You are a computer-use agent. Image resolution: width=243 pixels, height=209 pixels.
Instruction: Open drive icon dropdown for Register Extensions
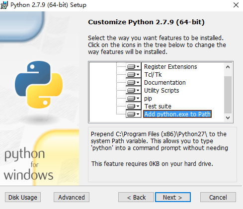(133, 66)
